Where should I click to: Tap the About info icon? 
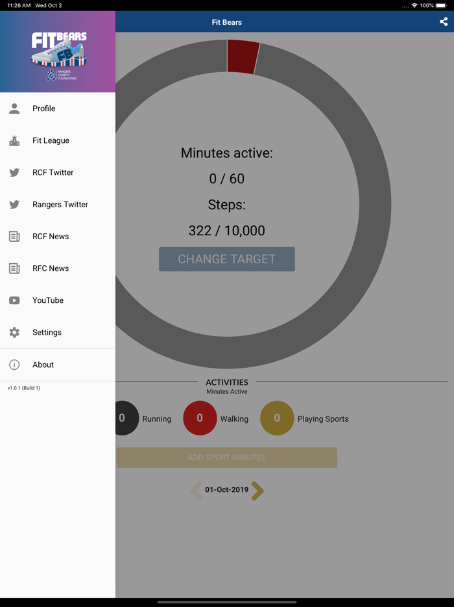(14, 365)
